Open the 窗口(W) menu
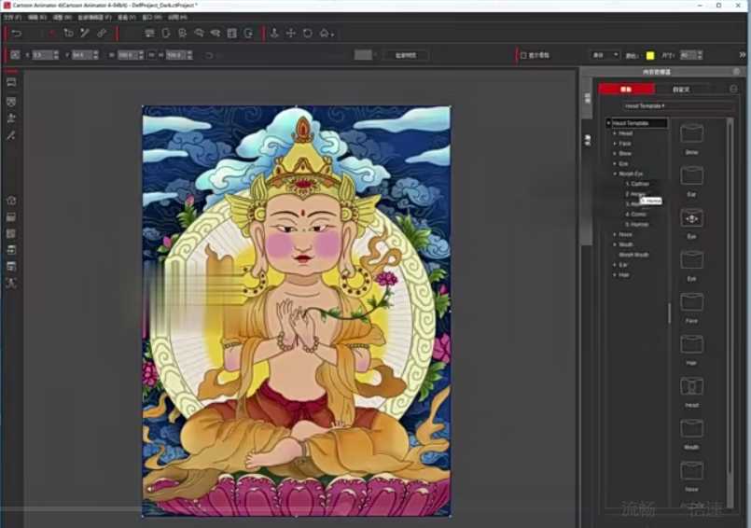 [x=152, y=17]
